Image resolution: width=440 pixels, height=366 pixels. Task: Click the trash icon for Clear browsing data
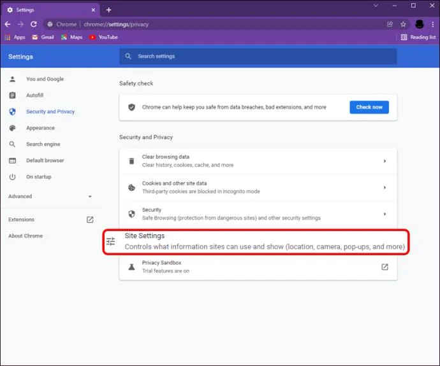click(x=131, y=161)
